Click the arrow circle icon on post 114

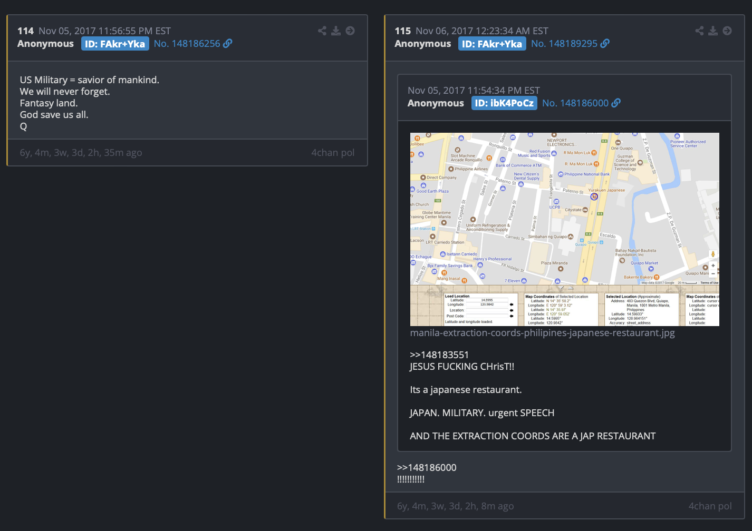tap(350, 31)
